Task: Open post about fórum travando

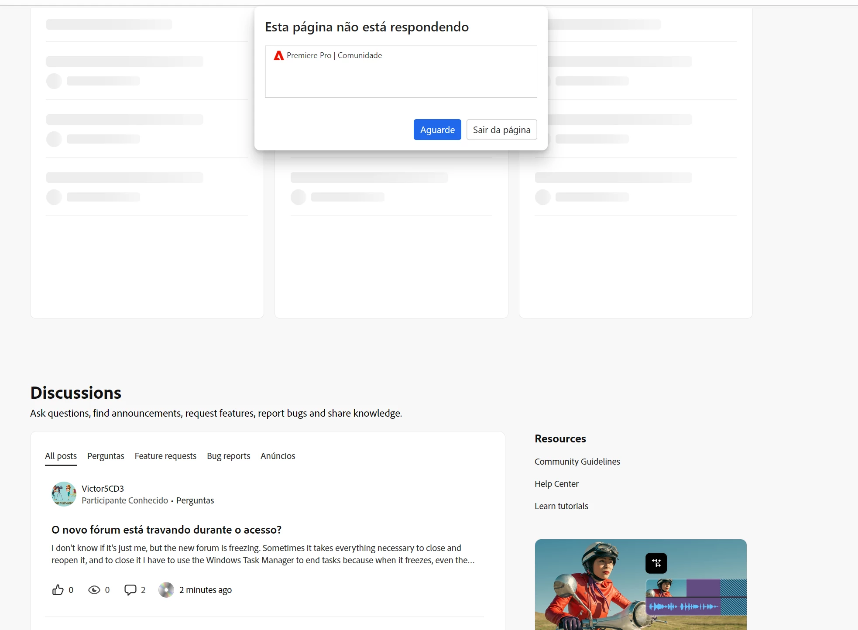Action: coord(166,530)
